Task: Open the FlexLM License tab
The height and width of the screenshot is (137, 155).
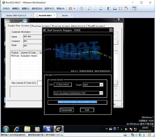Action: [96, 26]
